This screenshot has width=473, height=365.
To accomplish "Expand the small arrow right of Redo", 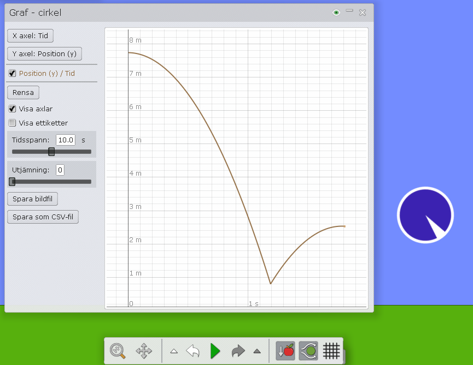I will [257, 351].
